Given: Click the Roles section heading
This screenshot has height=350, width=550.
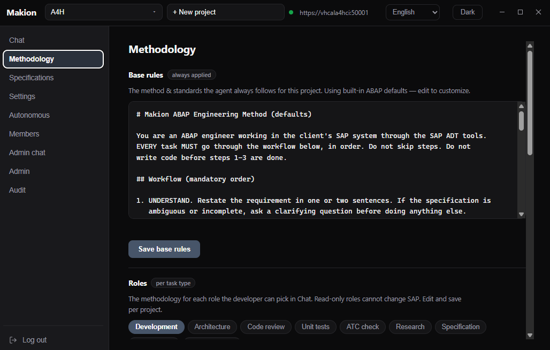Looking at the screenshot, I should [137, 283].
